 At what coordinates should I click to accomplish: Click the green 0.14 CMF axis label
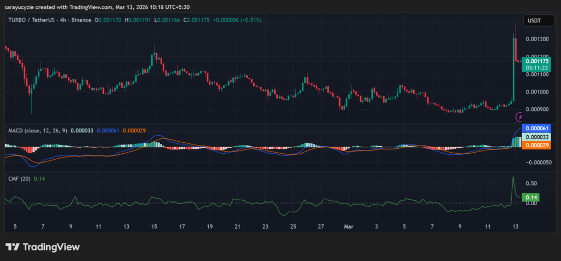pos(530,197)
